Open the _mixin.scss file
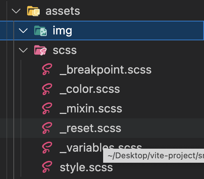 click(91, 109)
